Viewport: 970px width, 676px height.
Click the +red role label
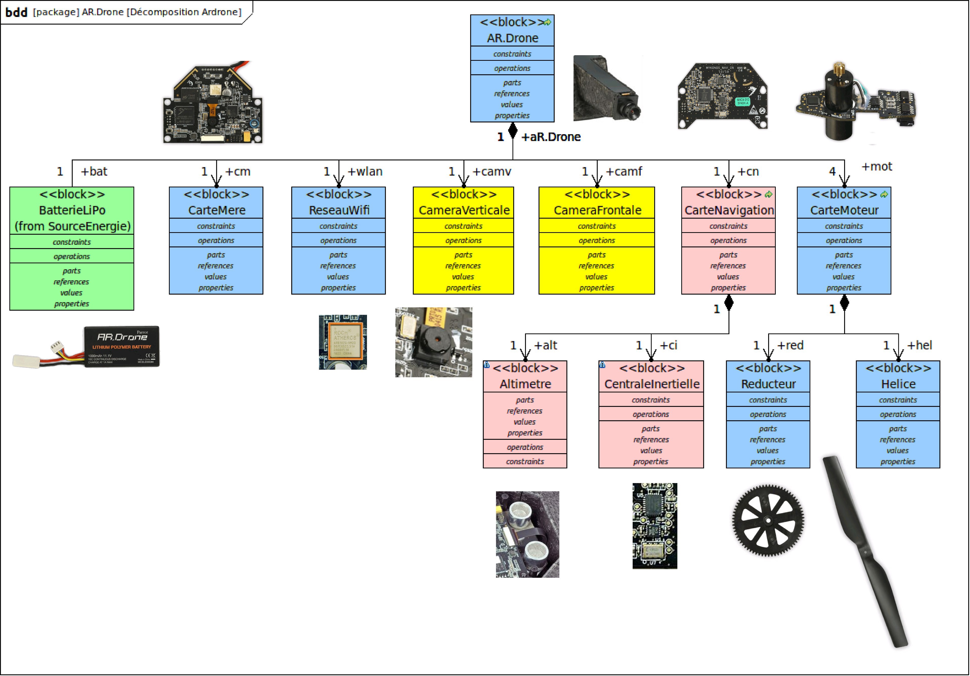click(x=790, y=345)
